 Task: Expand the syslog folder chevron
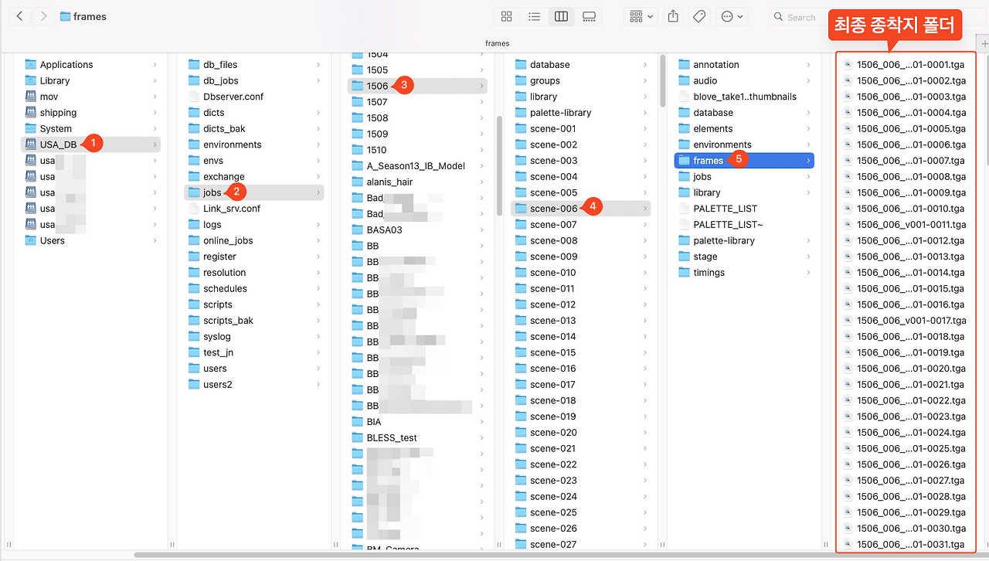pyautogui.click(x=318, y=337)
